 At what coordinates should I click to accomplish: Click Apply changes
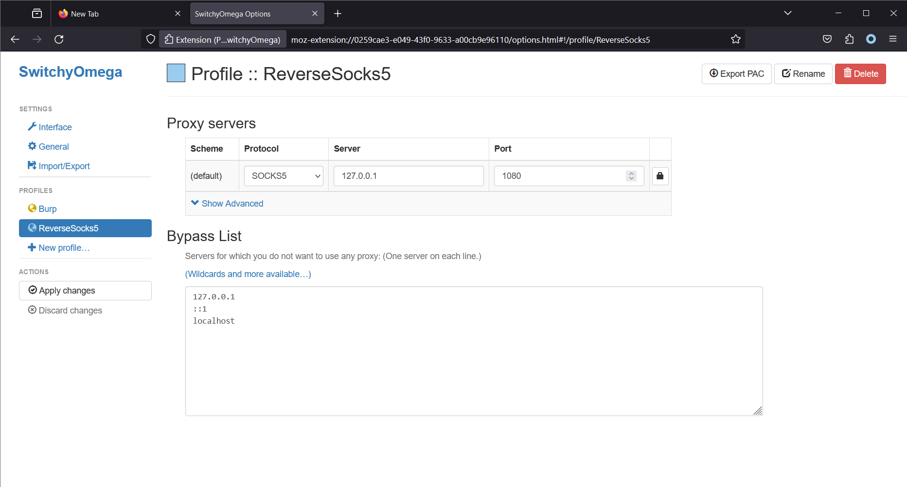(85, 291)
